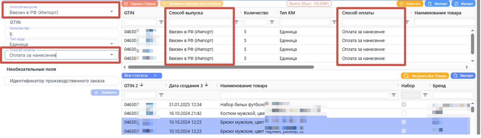This screenshot has width=481, height=138.
Task: Click filter icon beside Наименование товара filter
Action: pyautogui.click(x=394, y=95)
